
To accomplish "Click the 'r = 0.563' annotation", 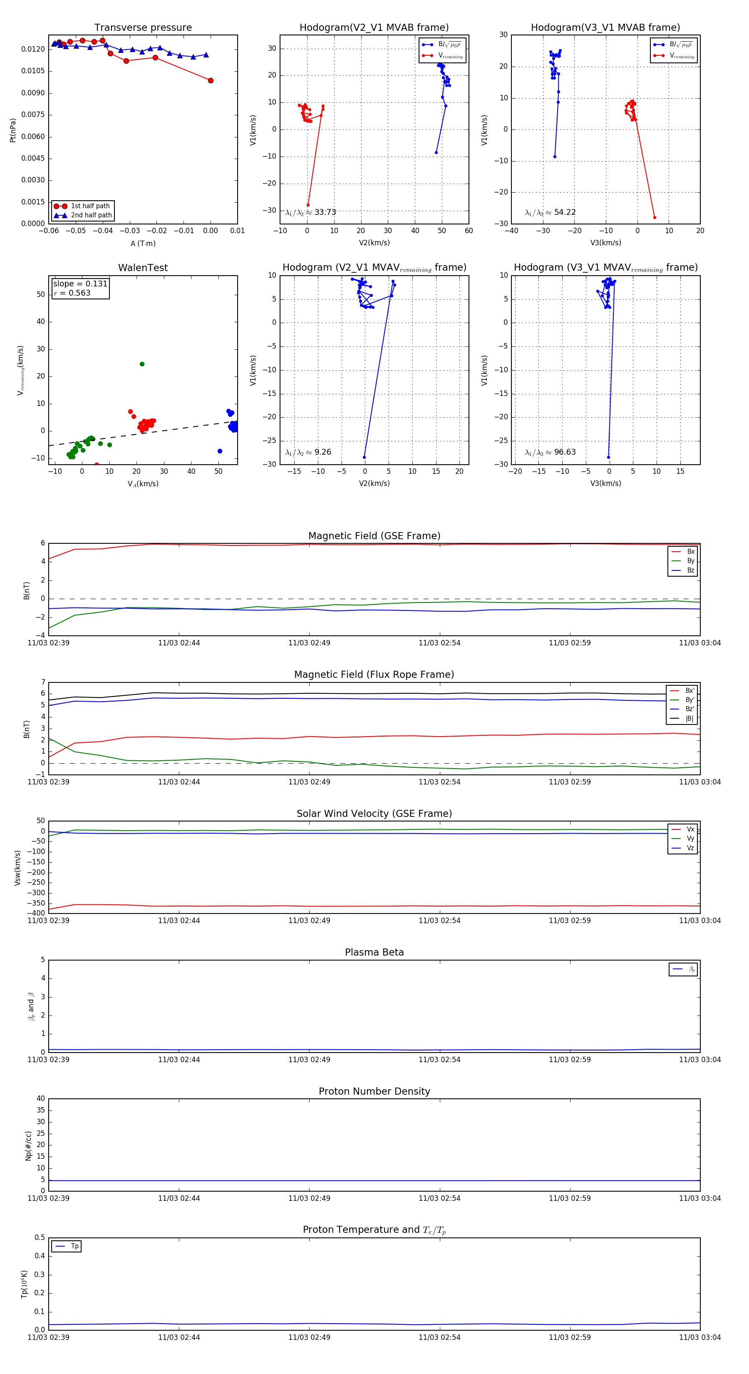I will [72, 293].
